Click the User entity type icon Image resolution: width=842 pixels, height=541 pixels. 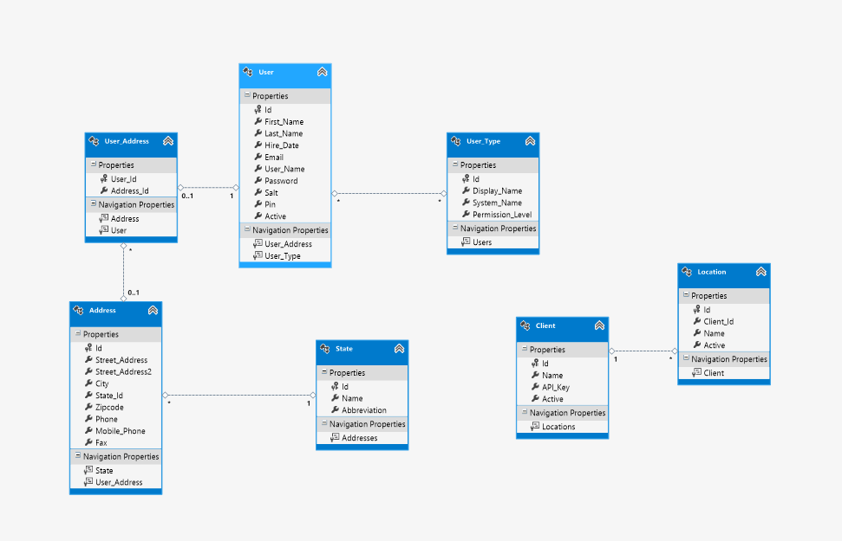(248, 72)
